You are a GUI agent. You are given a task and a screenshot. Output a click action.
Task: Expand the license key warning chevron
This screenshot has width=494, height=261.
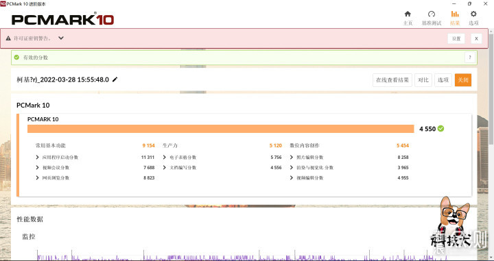point(61,38)
